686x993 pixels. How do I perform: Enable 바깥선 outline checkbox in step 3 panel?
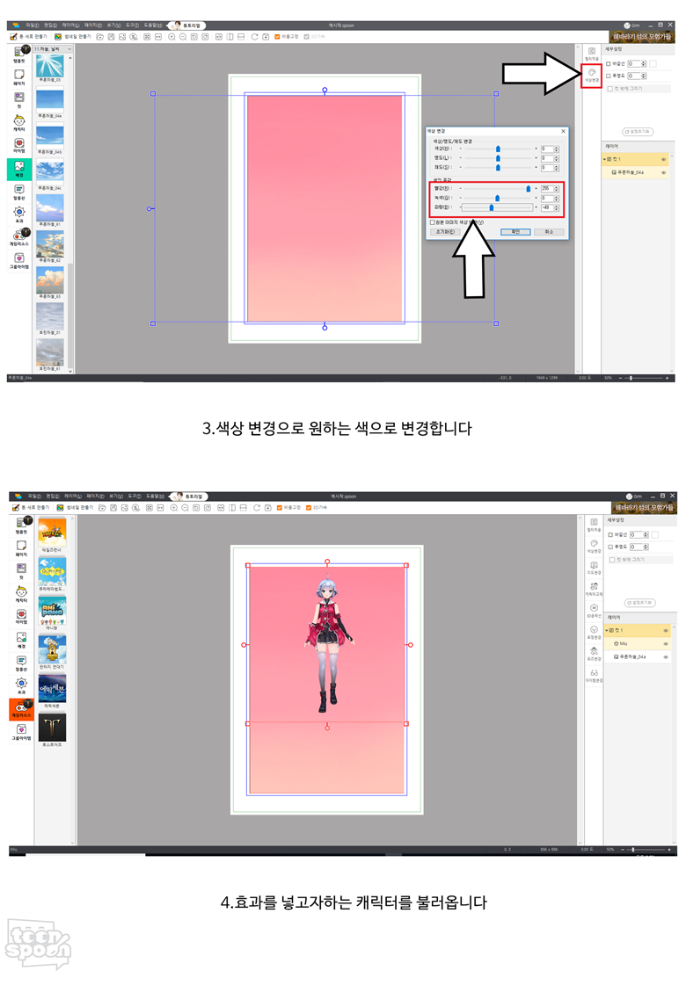pos(609,64)
